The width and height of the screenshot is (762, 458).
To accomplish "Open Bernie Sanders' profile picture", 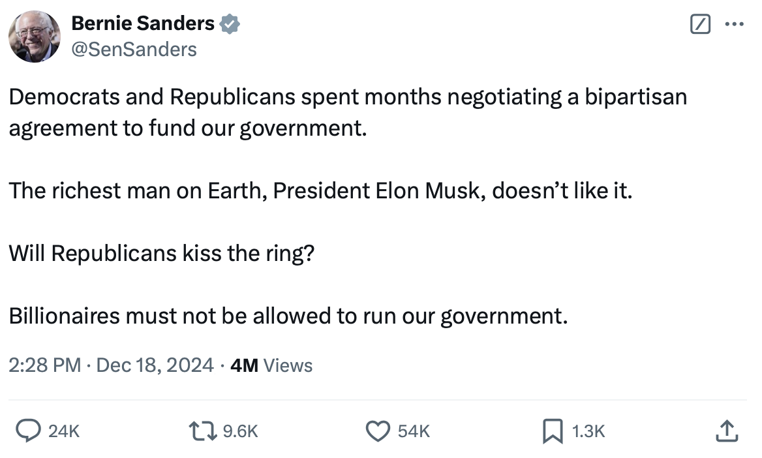I will tap(35, 36).
